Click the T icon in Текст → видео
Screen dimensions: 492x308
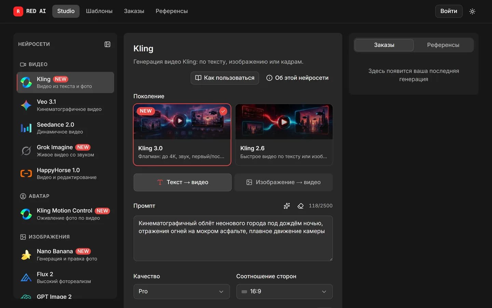160,182
